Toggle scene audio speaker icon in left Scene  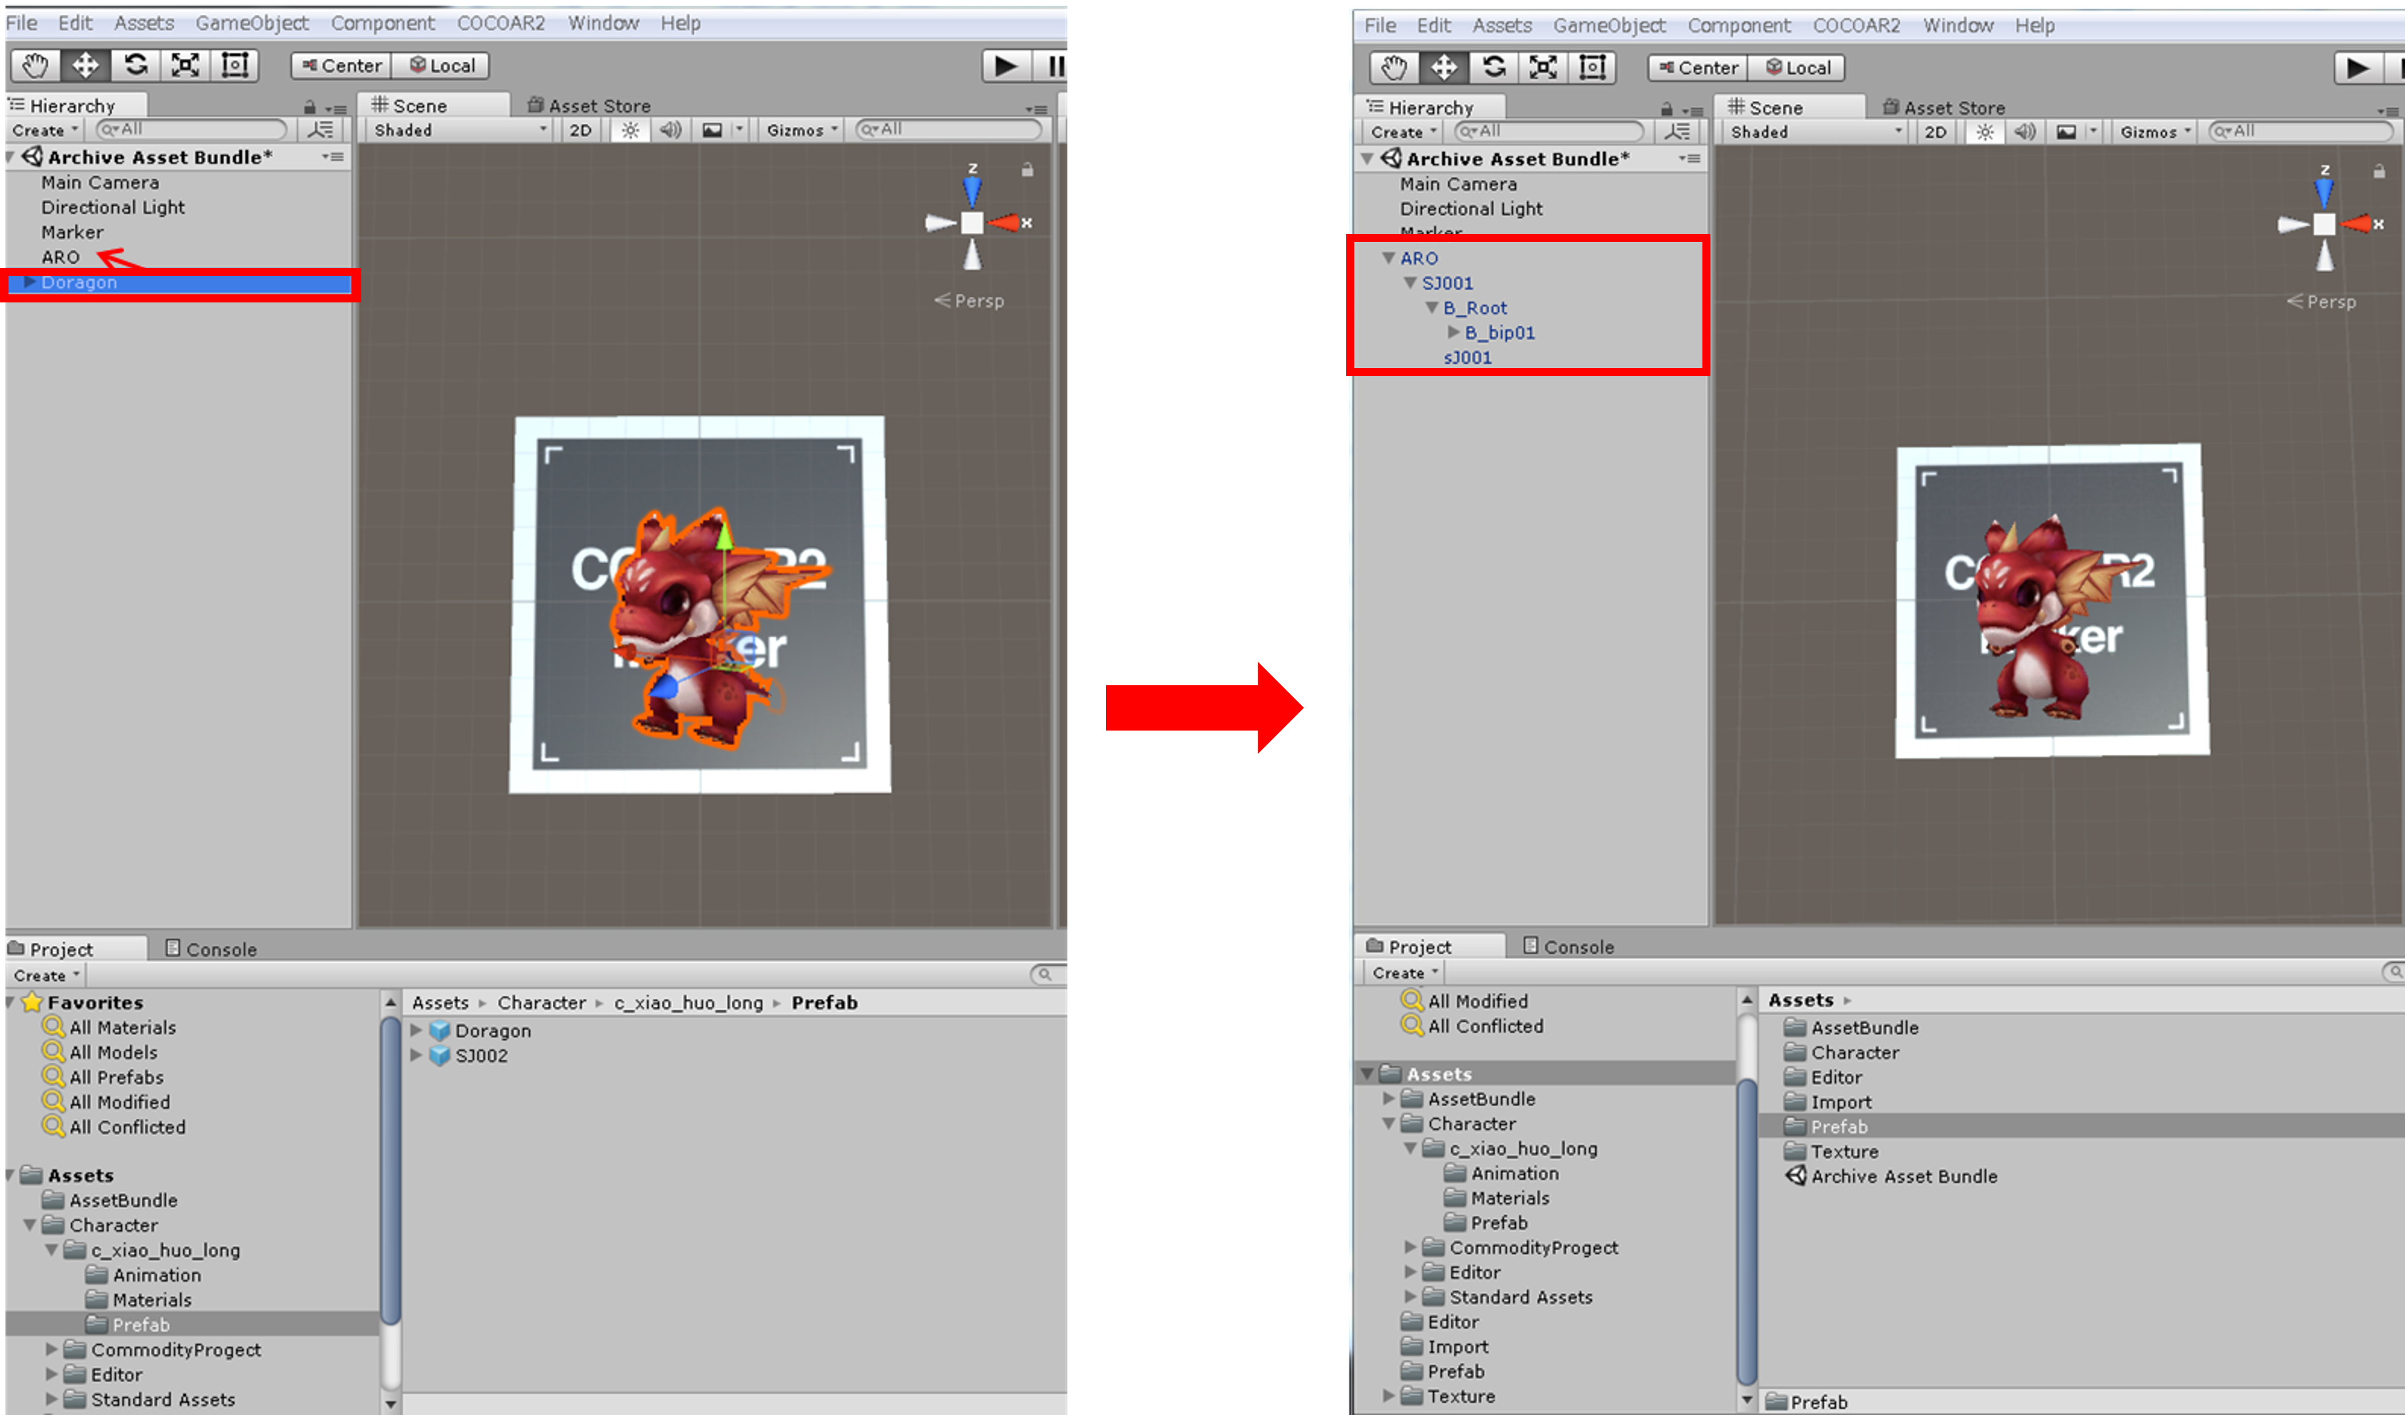pos(672,130)
